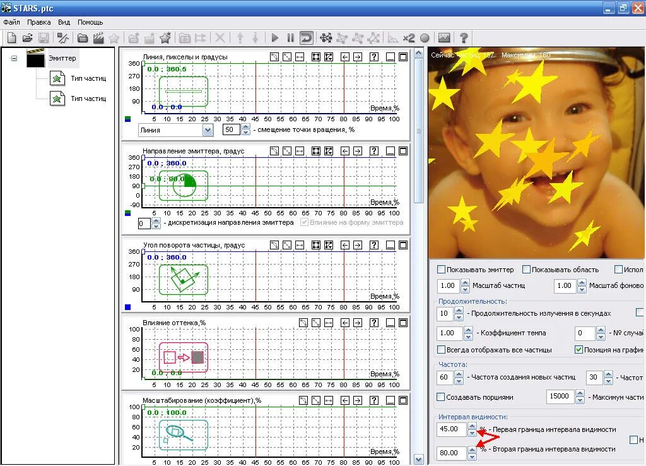Click the fit-to-frame icon on the Линия graph

[x=316, y=57]
